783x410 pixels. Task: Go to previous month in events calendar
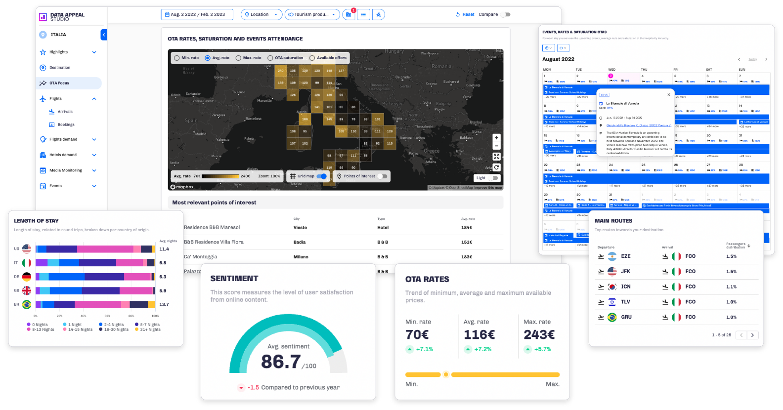click(x=739, y=59)
